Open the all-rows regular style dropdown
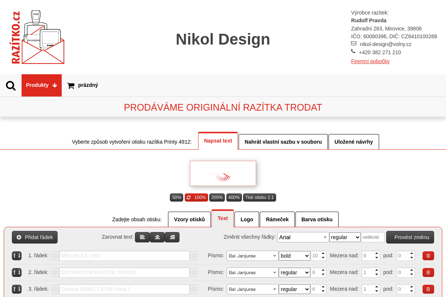The image size is (446, 297). (345, 237)
